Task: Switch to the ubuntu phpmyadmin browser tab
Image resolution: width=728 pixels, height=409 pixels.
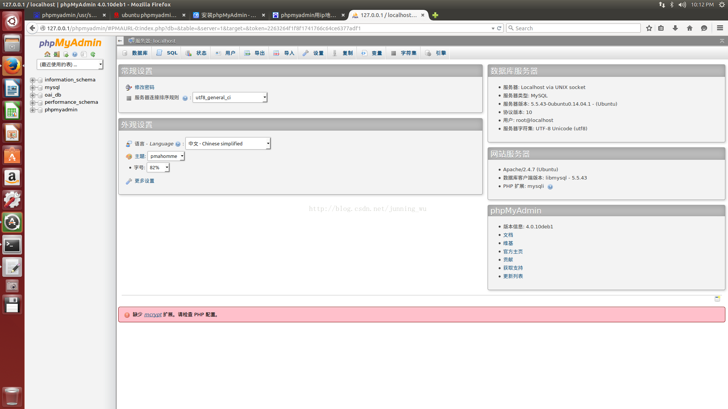Action: pyautogui.click(x=149, y=15)
